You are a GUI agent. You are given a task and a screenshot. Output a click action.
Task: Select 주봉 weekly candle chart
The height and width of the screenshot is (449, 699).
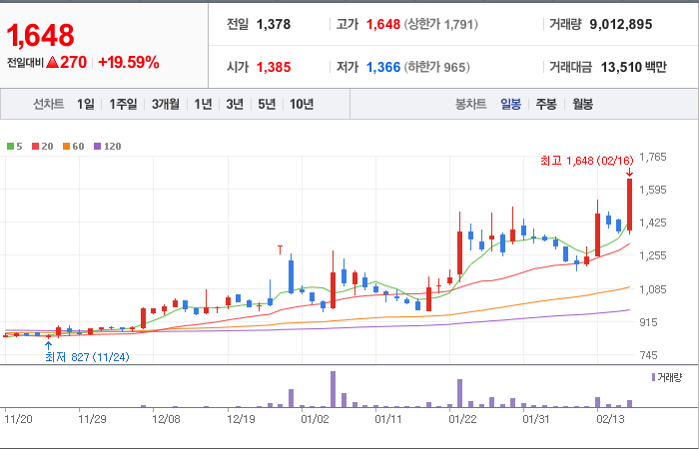[x=546, y=104]
